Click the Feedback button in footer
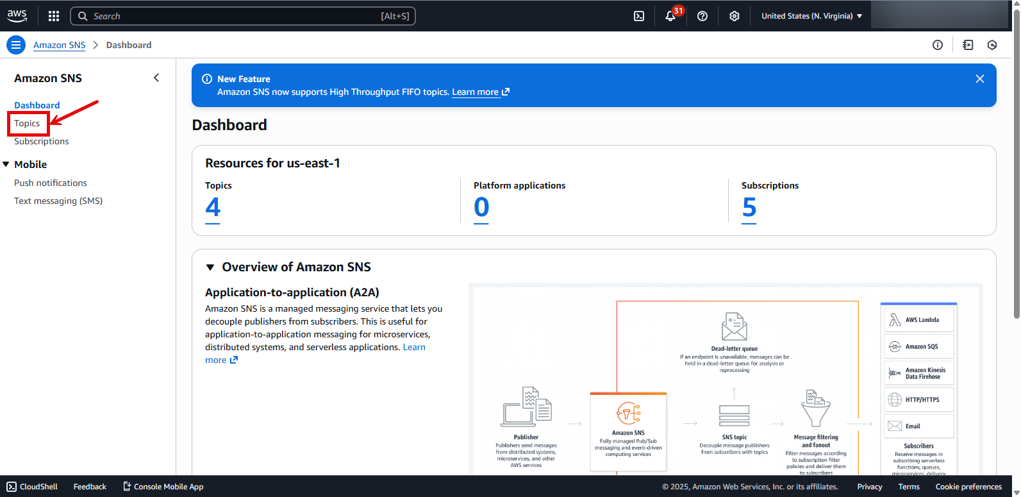The height and width of the screenshot is (497, 1021). (x=90, y=487)
